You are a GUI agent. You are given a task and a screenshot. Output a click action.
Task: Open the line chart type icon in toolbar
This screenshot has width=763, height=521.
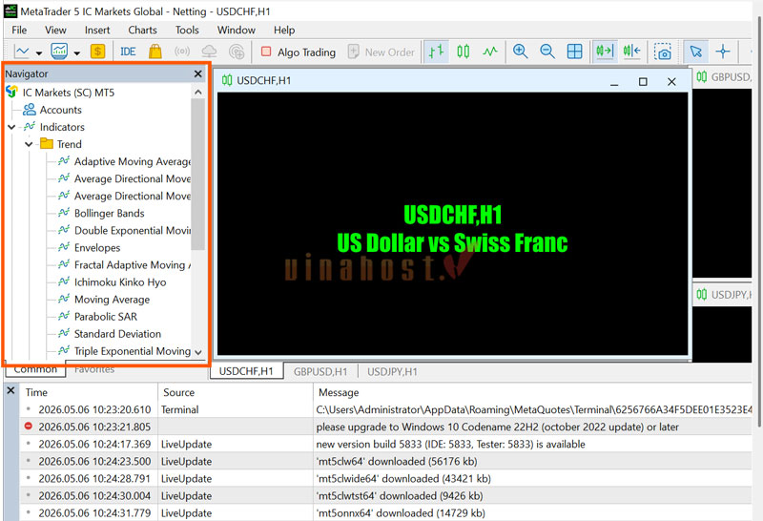[x=22, y=52]
